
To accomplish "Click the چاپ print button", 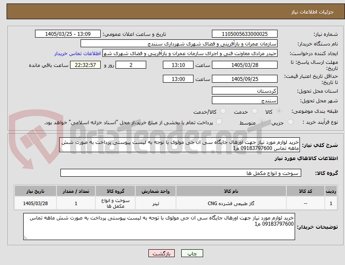I will (192, 253).
